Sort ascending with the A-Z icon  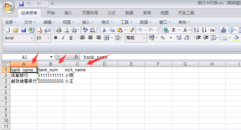click(x=196, y=30)
